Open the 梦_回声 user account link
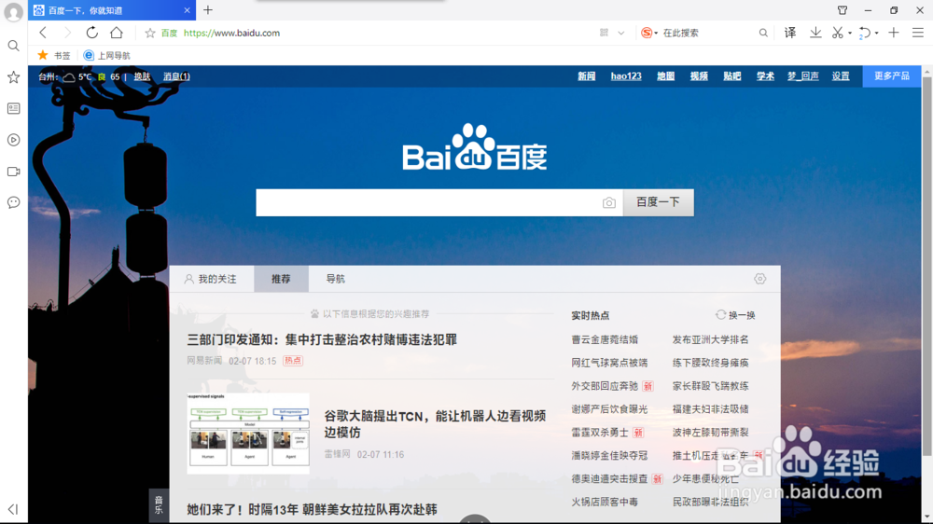 tap(803, 76)
